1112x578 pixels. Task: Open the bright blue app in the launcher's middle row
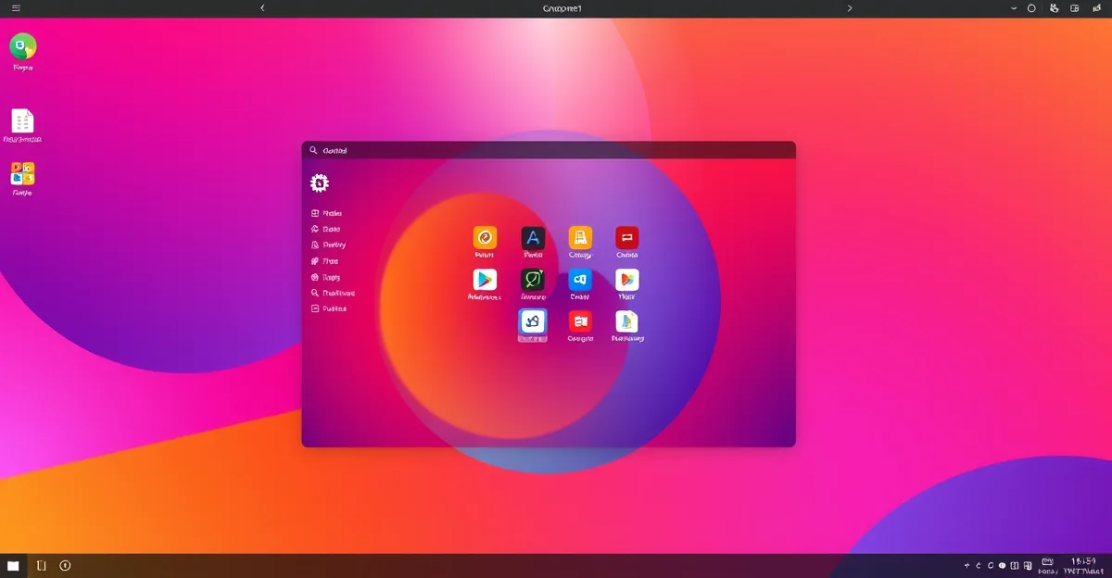pyautogui.click(x=580, y=280)
